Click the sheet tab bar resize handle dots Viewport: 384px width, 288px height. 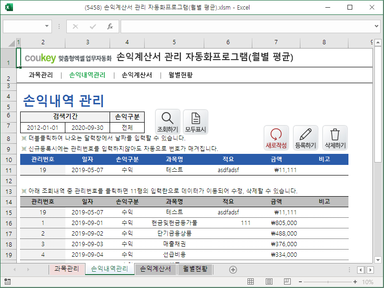click(349, 270)
